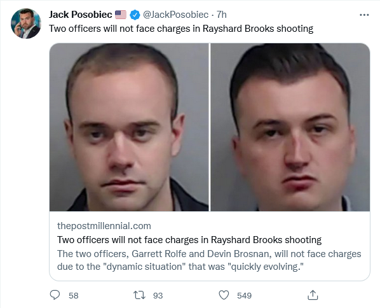This screenshot has width=380, height=308.
Task: Open the three-dot more options menu
Action: [364, 15]
